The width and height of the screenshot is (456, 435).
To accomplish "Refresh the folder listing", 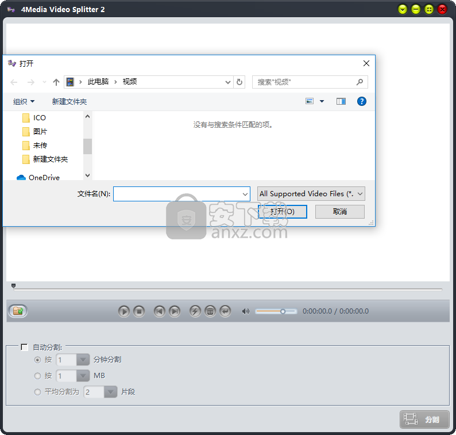I will (x=239, y=82).
